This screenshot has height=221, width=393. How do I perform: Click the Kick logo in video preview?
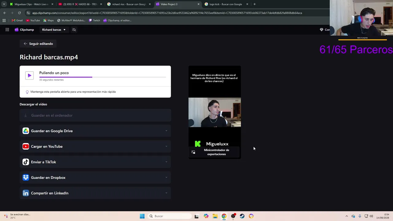click(198, 144)
